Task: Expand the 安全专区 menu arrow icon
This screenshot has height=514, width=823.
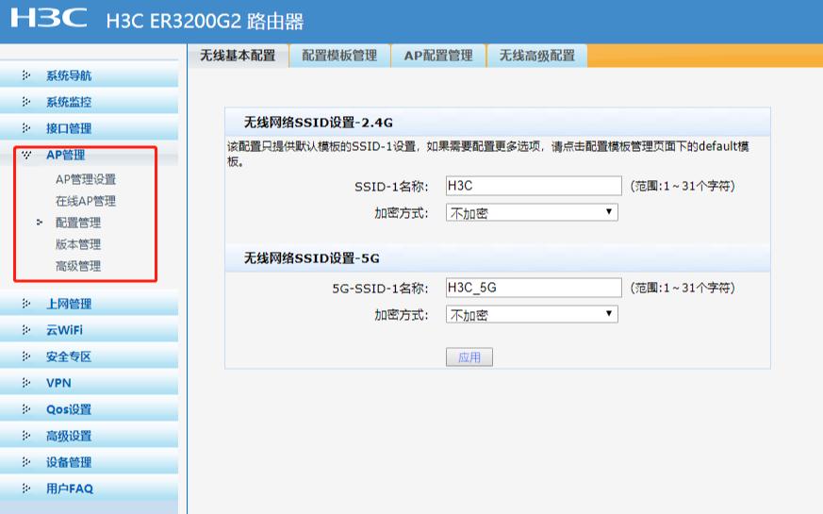Action: [26, 356]
